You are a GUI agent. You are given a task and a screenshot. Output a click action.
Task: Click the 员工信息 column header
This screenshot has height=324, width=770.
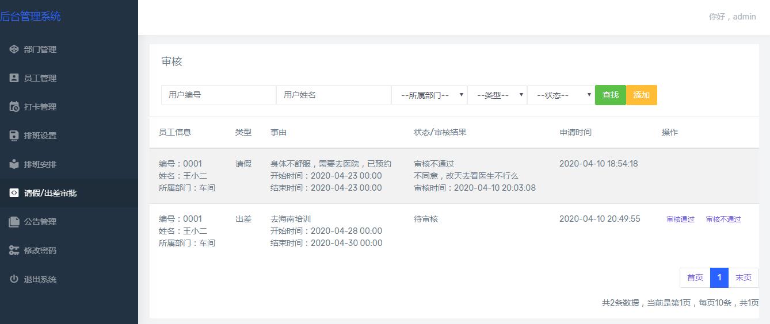click(175, 132)
